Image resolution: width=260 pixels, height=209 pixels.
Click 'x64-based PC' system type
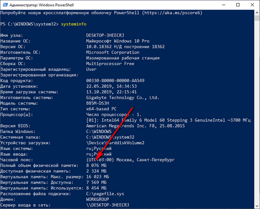[101, 109]
